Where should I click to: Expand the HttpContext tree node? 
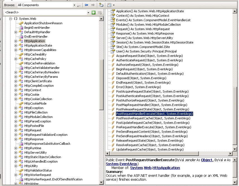coord(16,90)
